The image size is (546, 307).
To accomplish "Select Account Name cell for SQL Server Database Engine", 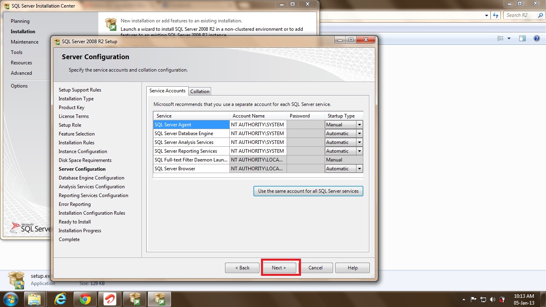I will 258,134.
